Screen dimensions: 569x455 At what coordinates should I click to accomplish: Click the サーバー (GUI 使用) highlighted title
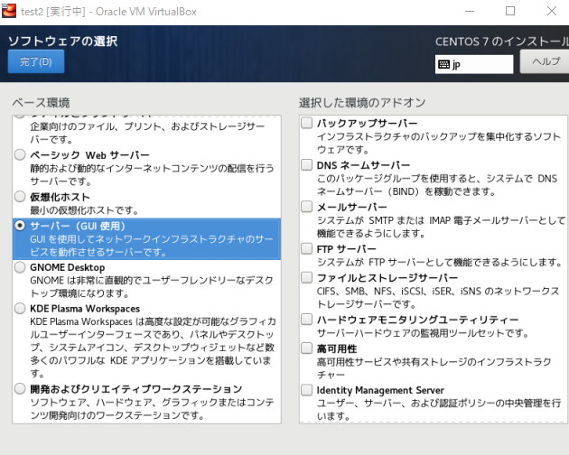point(78,226)
